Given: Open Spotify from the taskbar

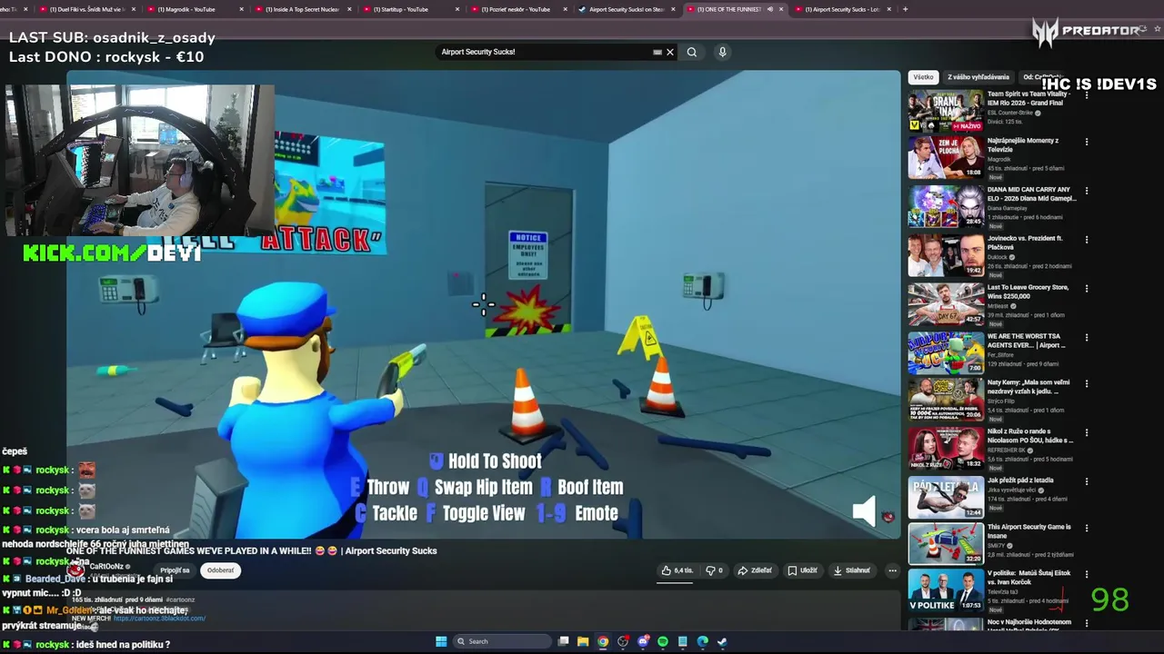Looking at the screenshot, I should click(x=663, y=641).
